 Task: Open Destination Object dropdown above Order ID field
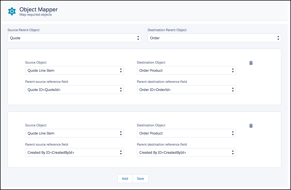186,70
